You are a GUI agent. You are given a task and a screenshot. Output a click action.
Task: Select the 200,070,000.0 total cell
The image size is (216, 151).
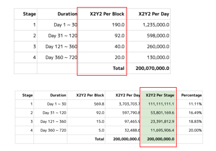click(x=152, y=68)
